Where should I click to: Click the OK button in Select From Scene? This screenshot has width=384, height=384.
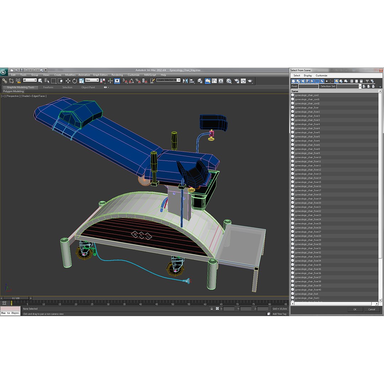point(354,309)
